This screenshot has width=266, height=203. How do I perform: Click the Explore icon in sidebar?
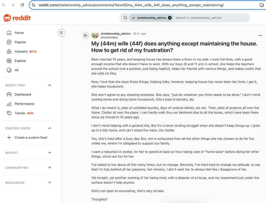(9, 61)
